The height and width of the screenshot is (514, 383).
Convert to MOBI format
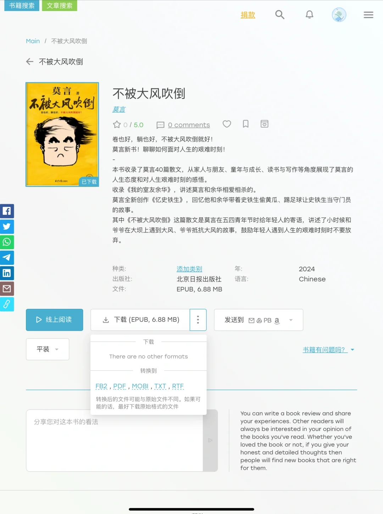click(x=140, y=386)
